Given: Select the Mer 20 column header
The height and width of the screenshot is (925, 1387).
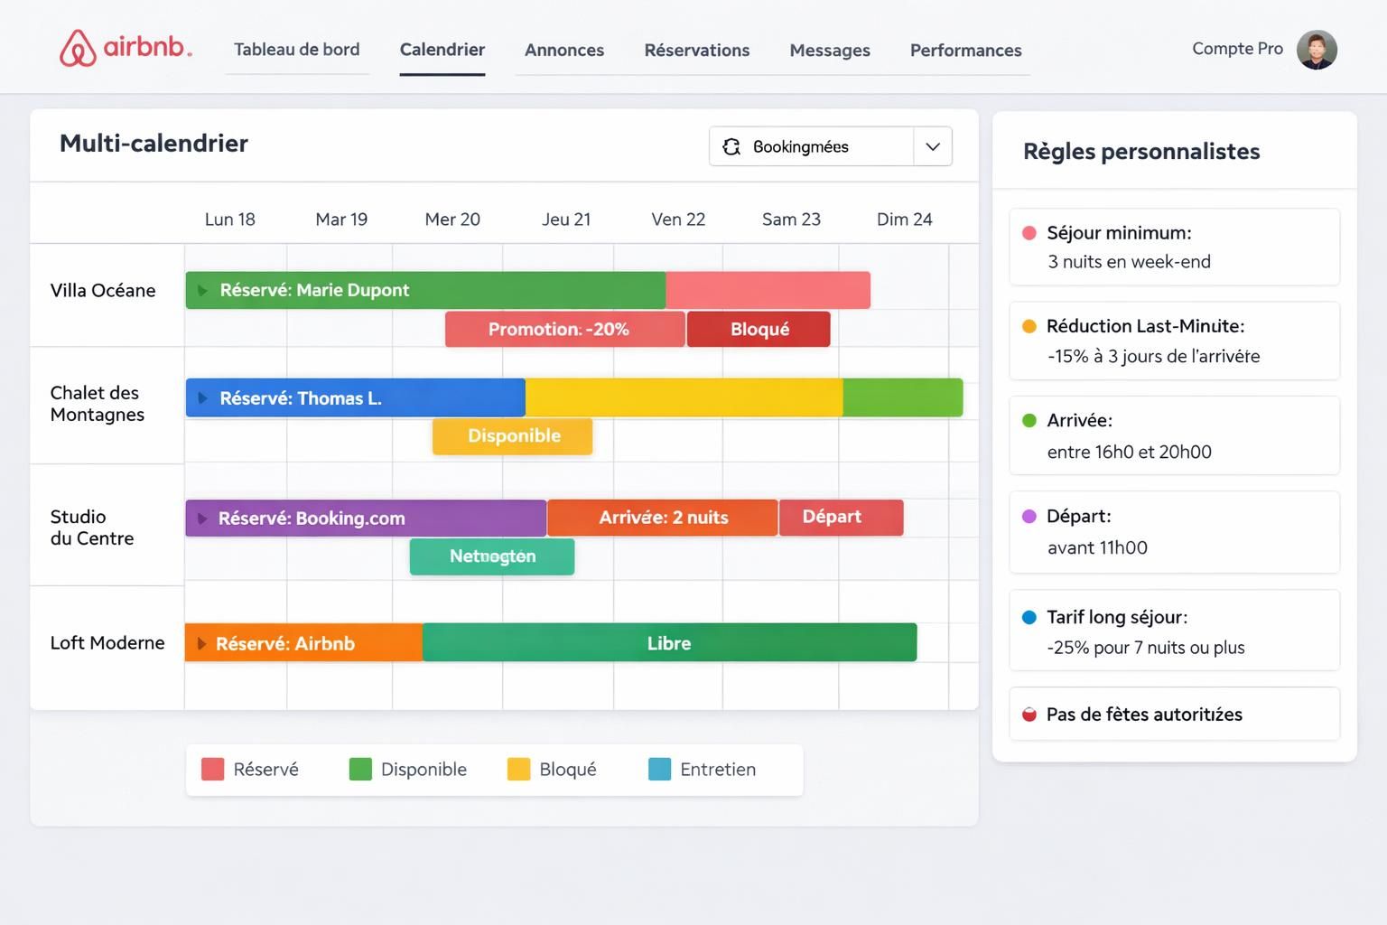Looking at the screenshot, I should [452, 220].
